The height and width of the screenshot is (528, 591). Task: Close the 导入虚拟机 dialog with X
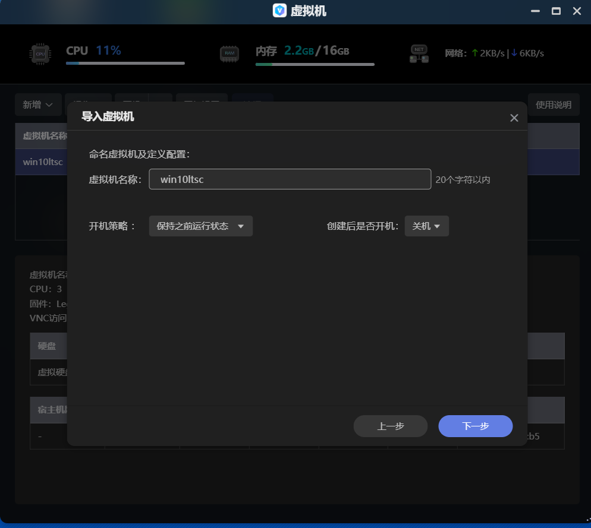[514, 118]
